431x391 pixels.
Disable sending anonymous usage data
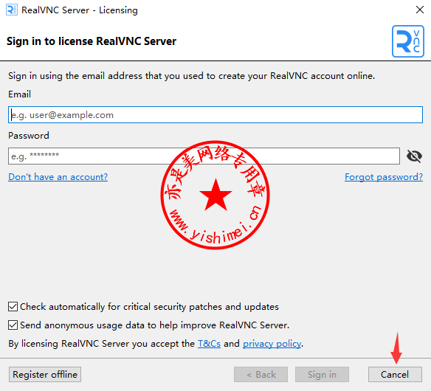[x=13, y=325]
